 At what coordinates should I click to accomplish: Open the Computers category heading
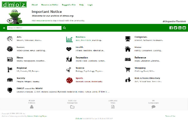click(141, 37)
